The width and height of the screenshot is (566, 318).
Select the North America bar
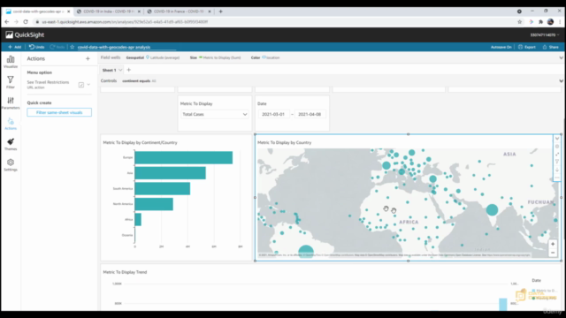pos(154,204)
